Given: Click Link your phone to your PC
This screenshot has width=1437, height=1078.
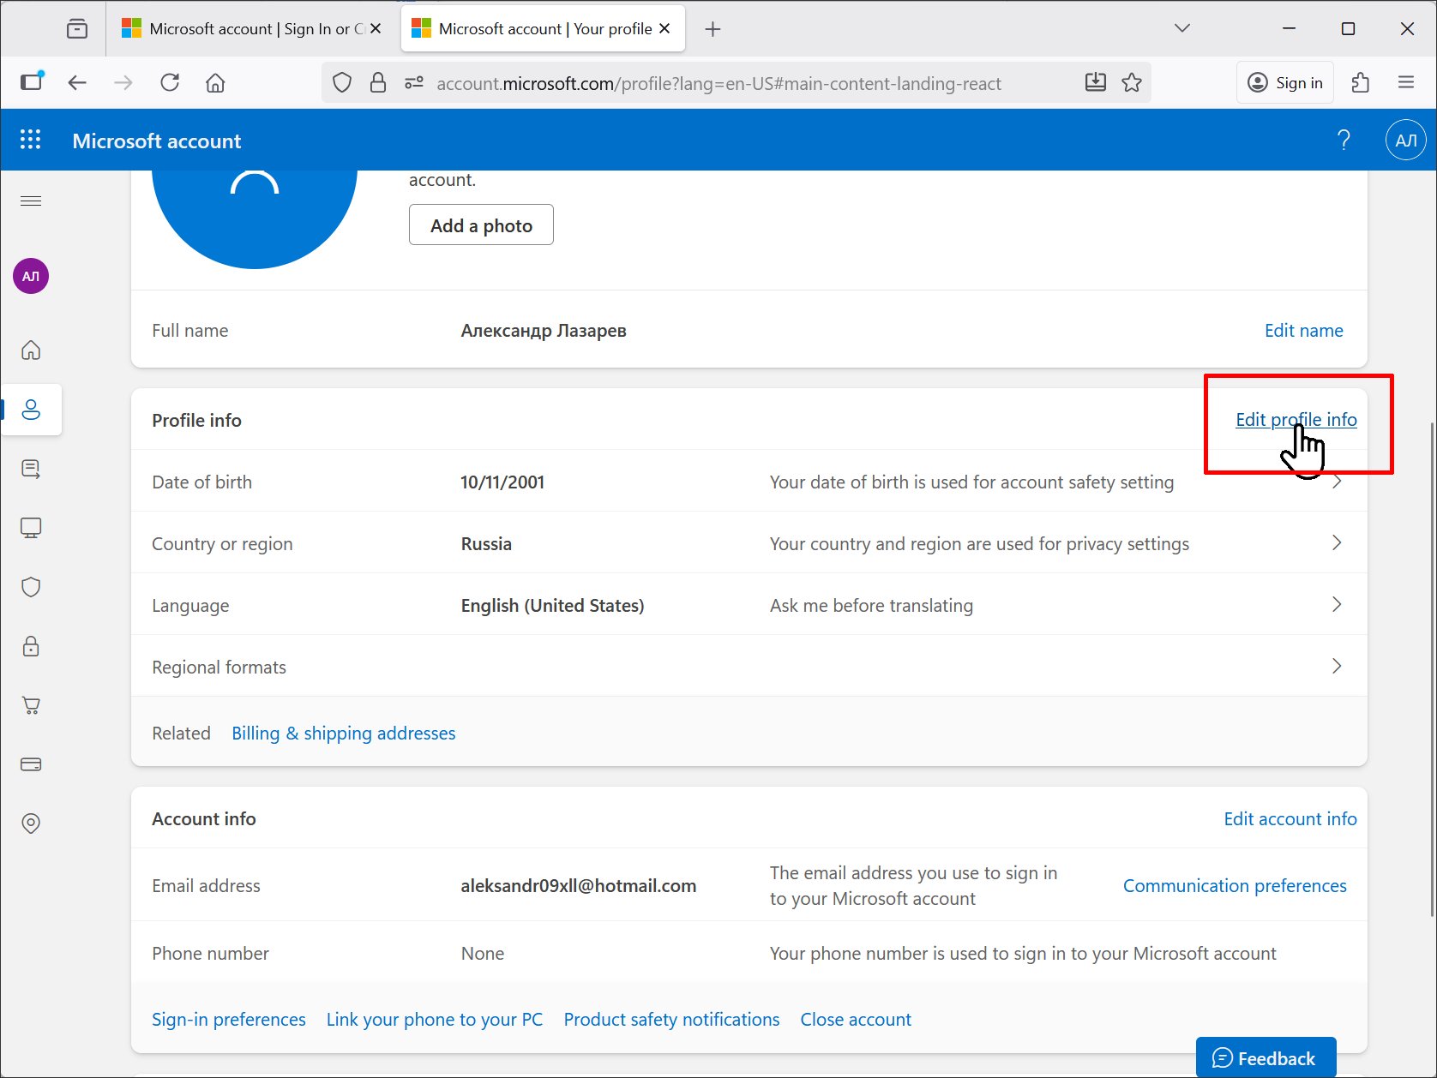Looking at the screenshot, I should point(434,1020).
